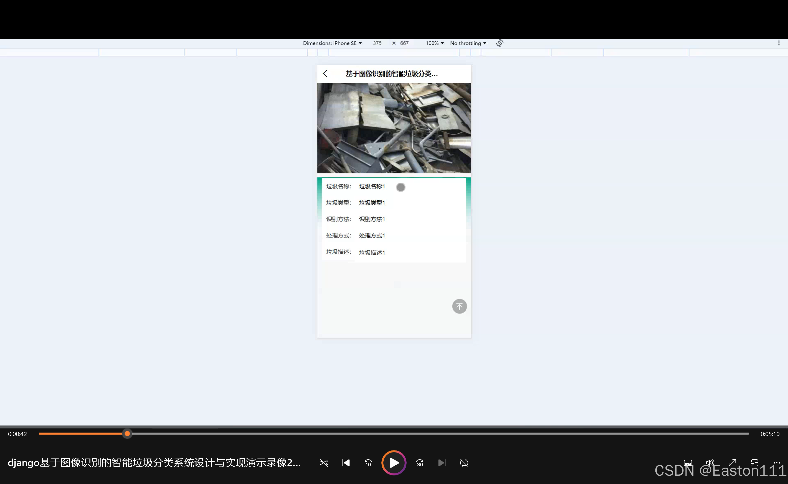
Task: Click the header title 基于图像识别的智能垃圾分类...
Action: click(391, 74)
